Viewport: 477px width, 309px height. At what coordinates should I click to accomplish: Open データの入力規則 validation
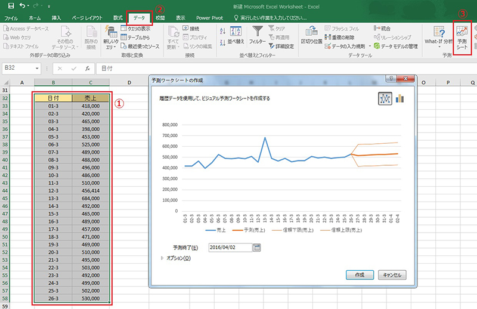tap(345, 47)
